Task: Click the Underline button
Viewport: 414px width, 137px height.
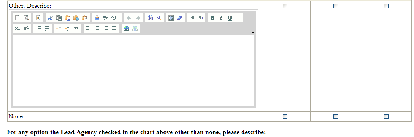Action: [x=230, y=18]
